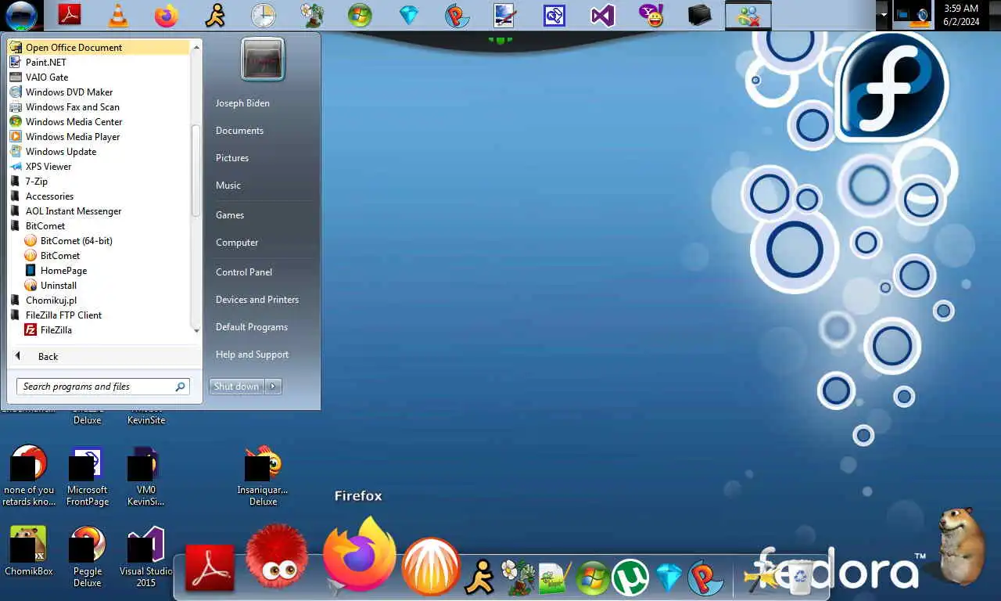Expand the 7-Zip folder in Start menu
This screenshot has width=1001, height=601.
point(37,181)
